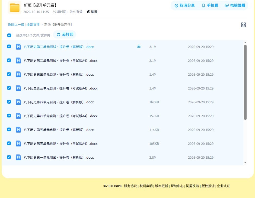The height and width of the screenshot is (198, 255).
Task: Click the 2.8M file size value
Action: point(153,157)
